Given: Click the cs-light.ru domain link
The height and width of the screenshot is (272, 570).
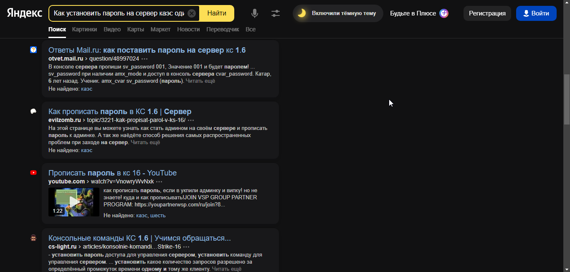Looking at the screenshot, I should 62,247.
